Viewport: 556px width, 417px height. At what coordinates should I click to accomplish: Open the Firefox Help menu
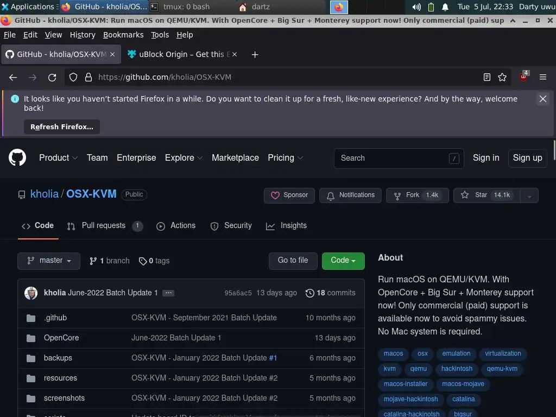point(185,35)
